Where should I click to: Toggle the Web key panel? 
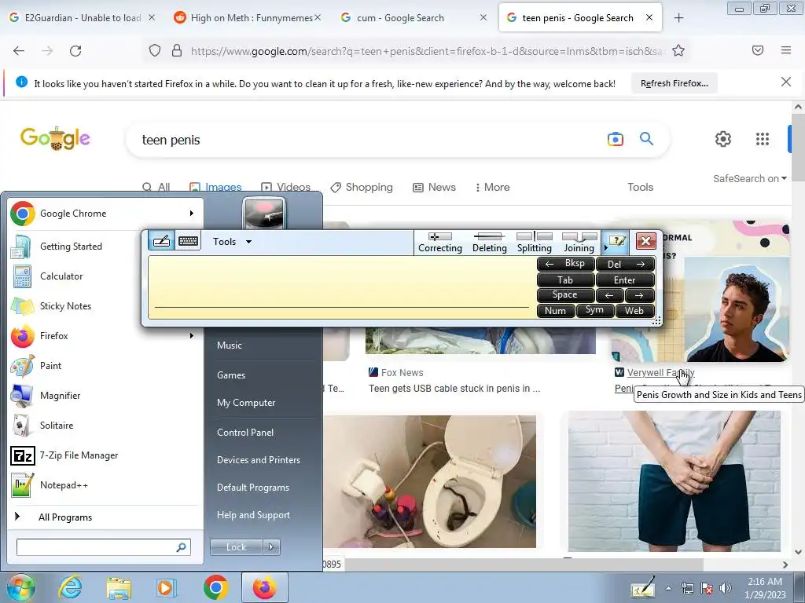634,311
